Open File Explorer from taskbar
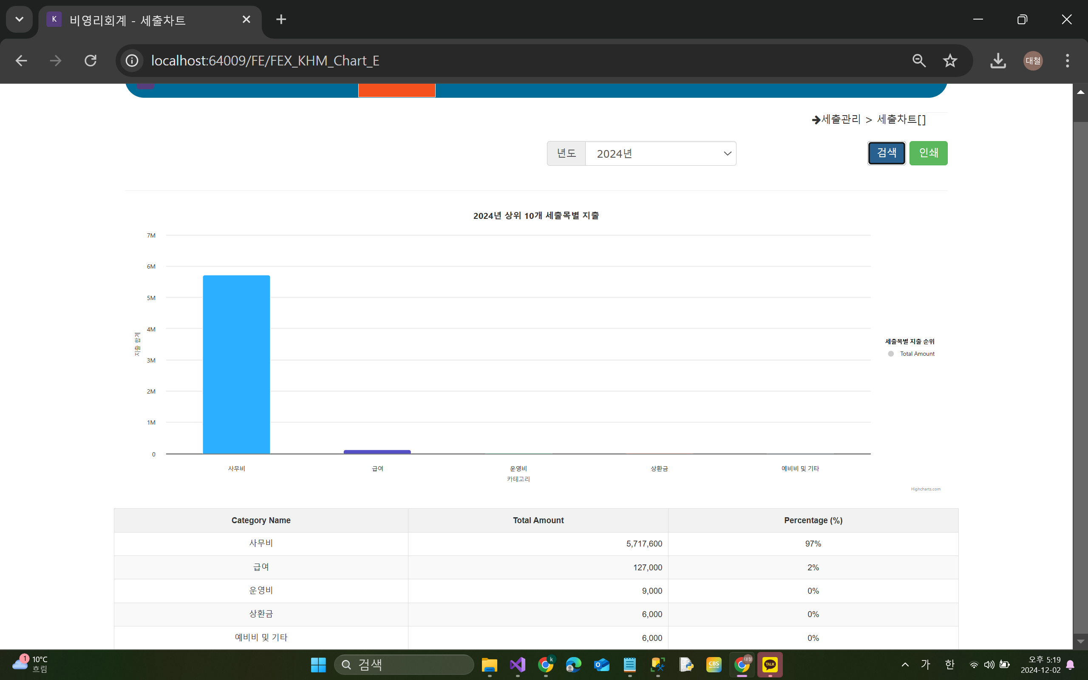This screenshot has width=1088, height=680. click(x=489, y=665)
